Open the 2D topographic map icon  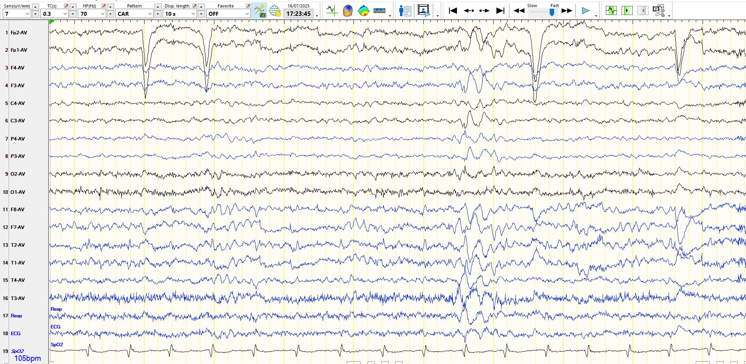point(363,11)
